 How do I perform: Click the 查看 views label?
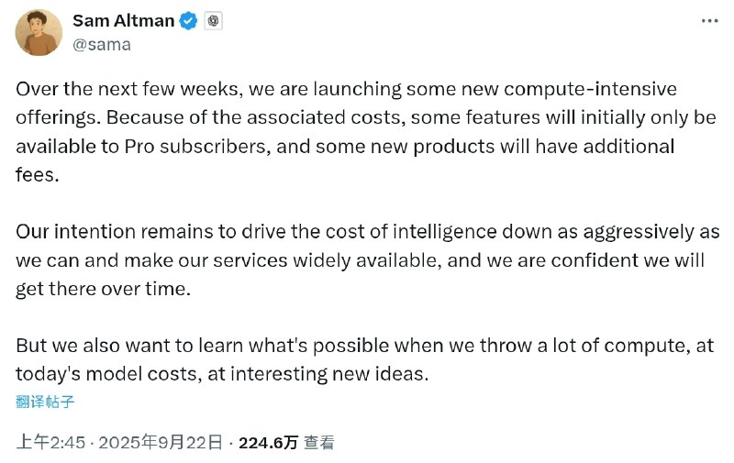tap(319, 443)
